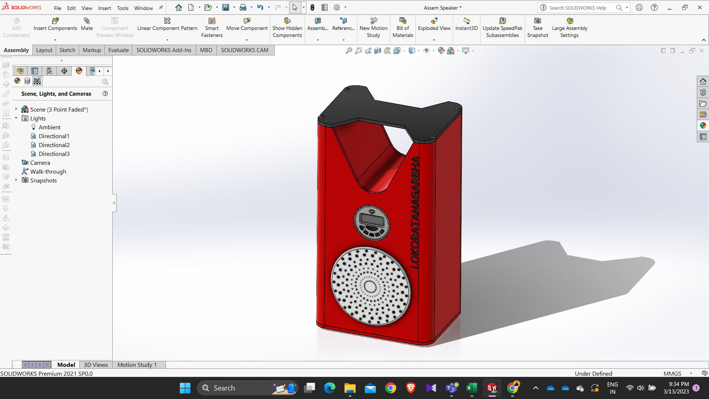Open the PropertyManager tab icon
709x399 pixels.
(35, 71)
